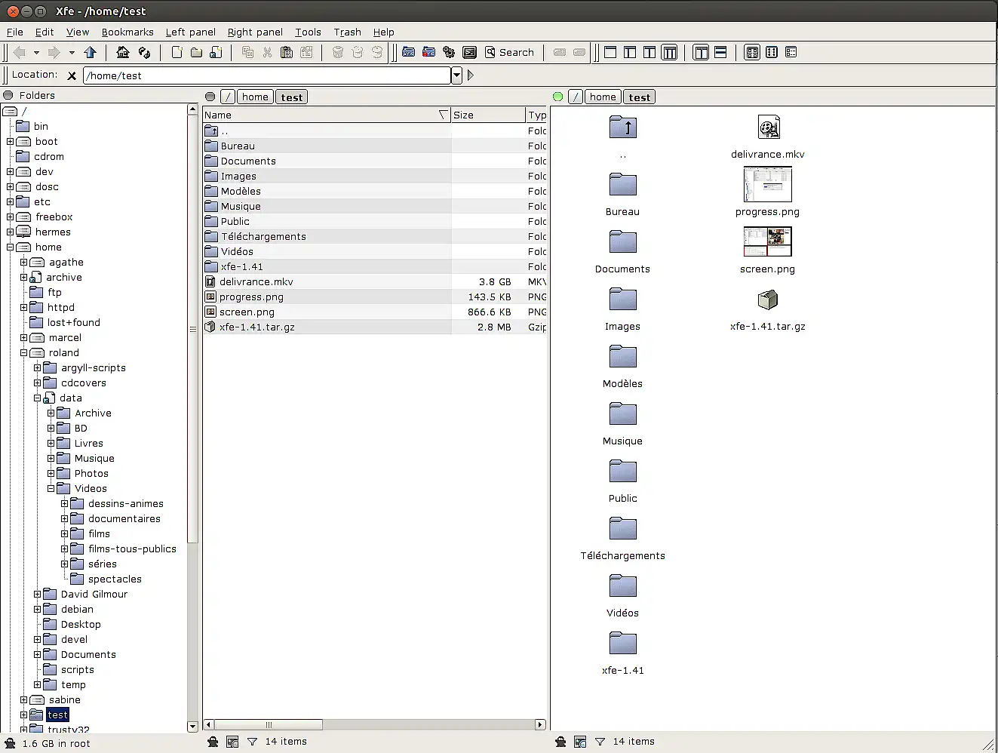Click the new file icon in toolbar
This screenshot has height=753, width=998.
177,53
